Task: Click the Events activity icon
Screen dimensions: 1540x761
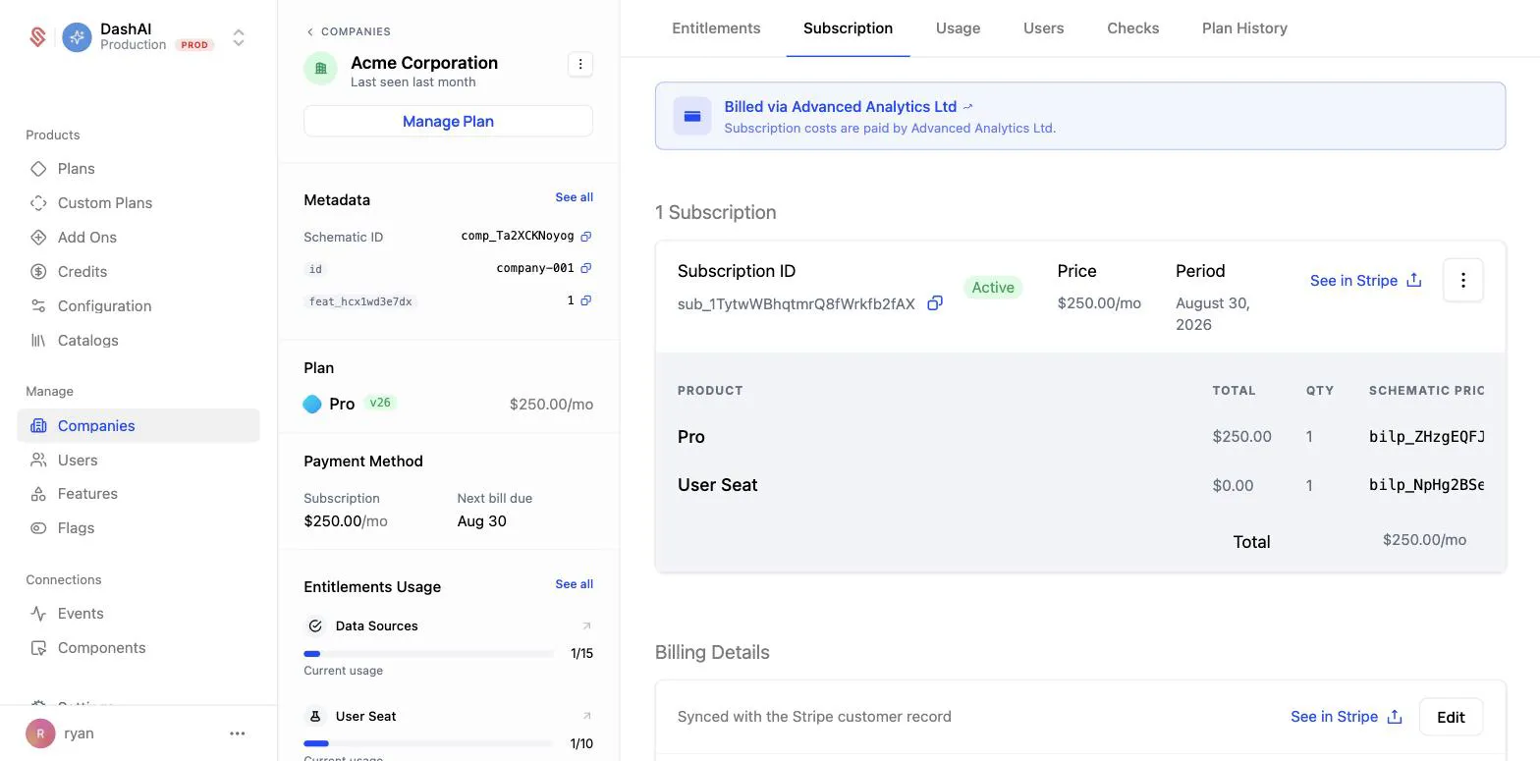Action: (x=38, y=614)
